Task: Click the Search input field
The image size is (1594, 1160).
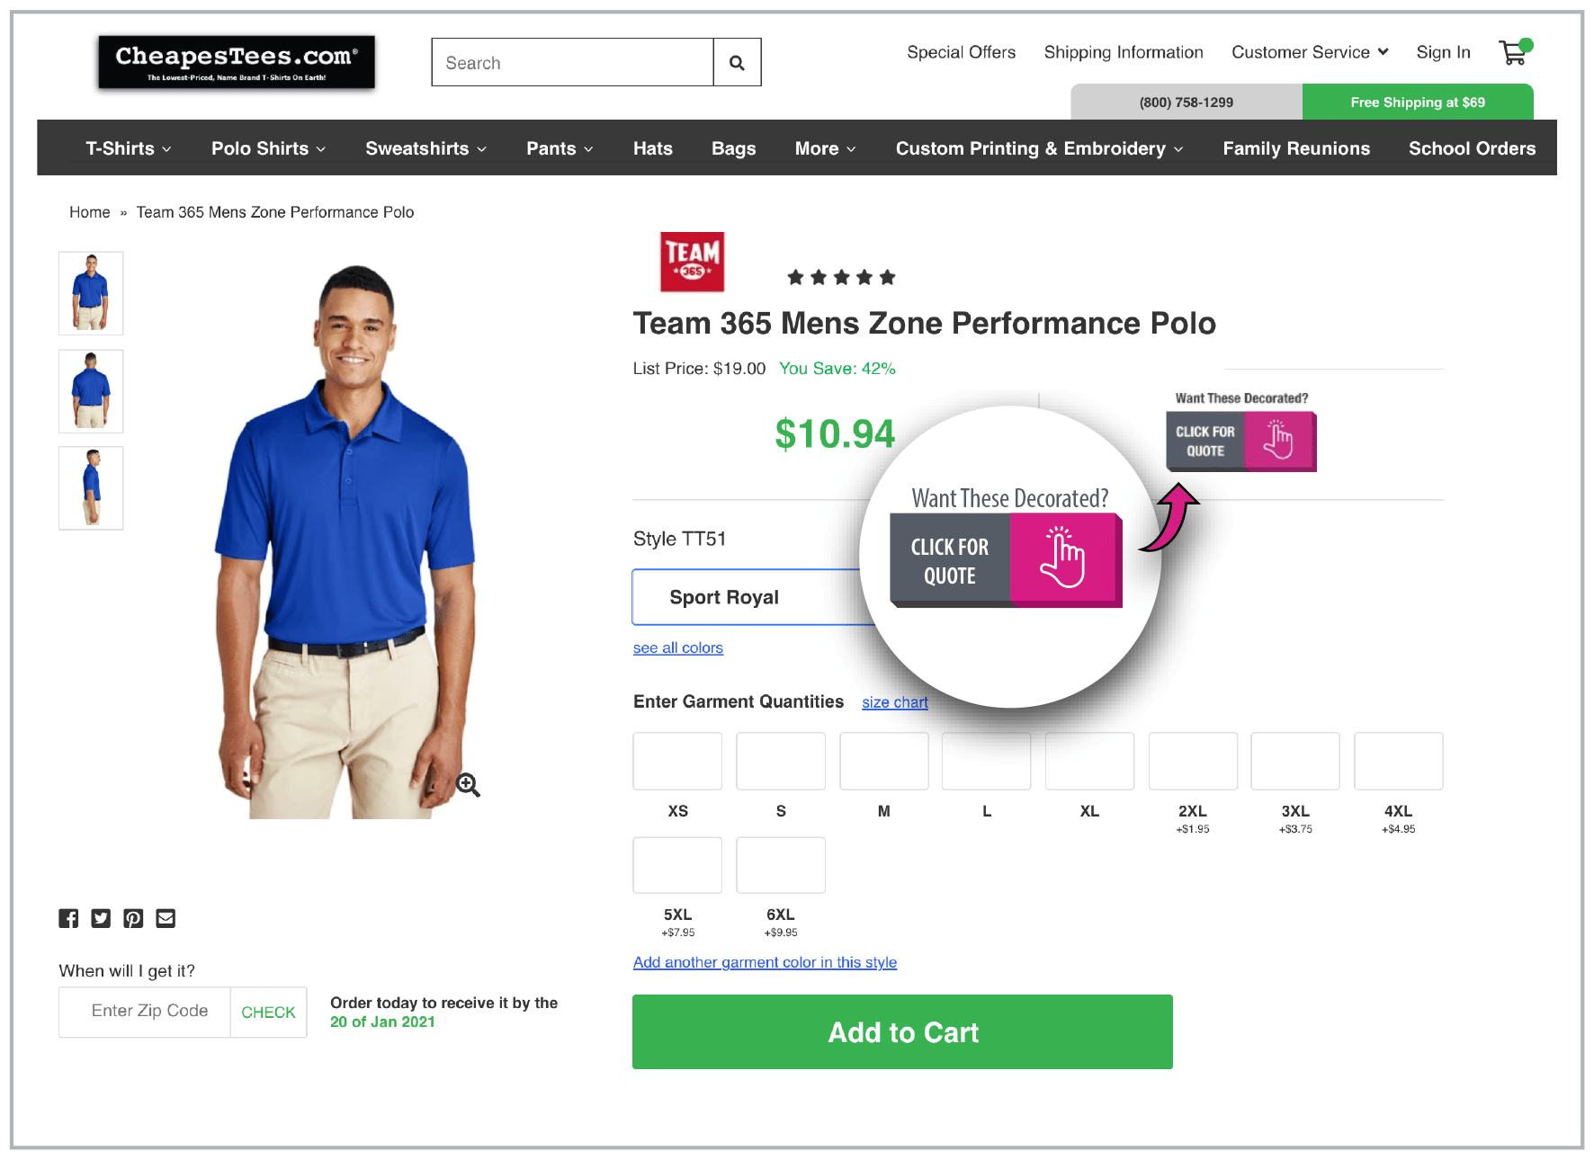Action: coord(573,62)
